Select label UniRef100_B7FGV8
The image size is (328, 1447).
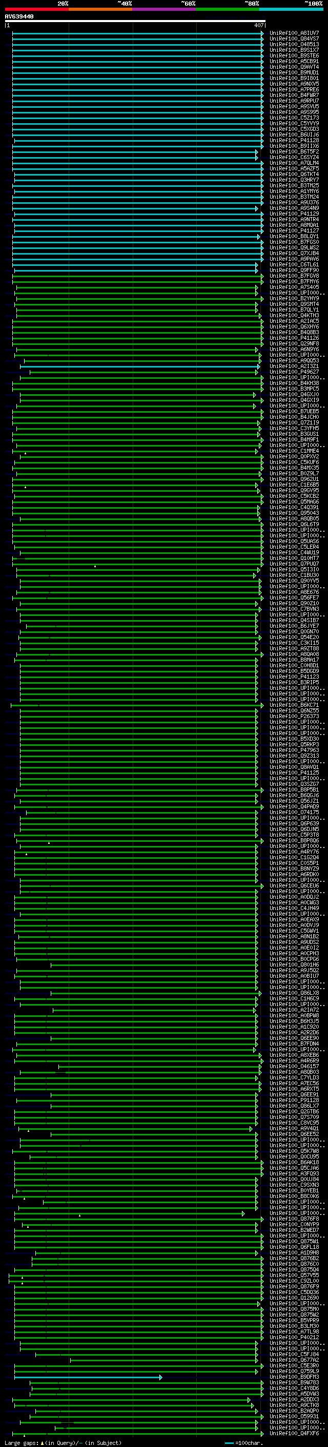coord(294,276)
